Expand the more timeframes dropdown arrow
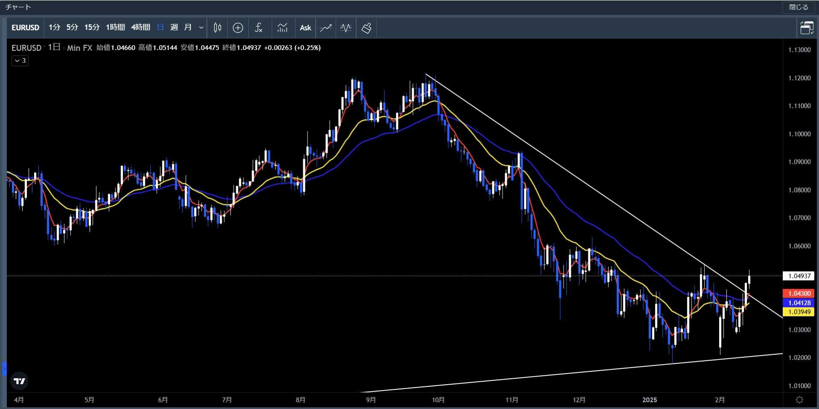Screen dimensions: 819x409 pos(201,28)
